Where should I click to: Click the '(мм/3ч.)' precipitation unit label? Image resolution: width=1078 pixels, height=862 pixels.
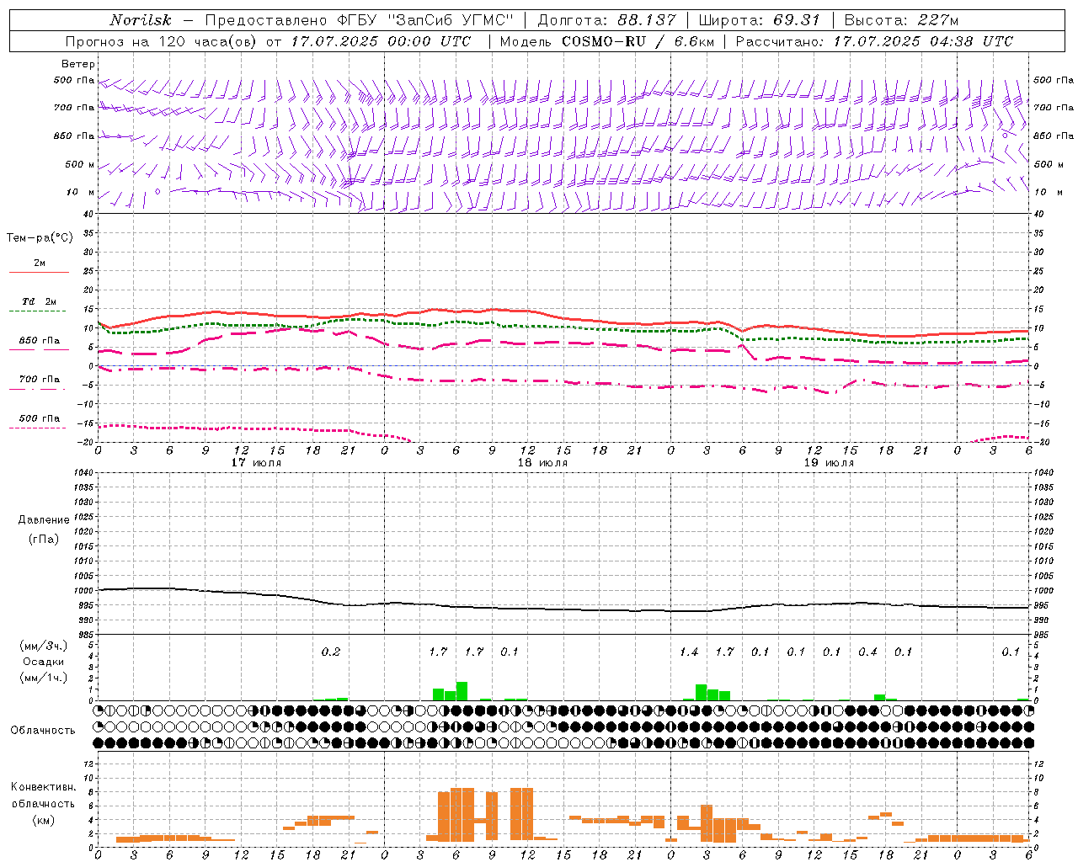point(43,646)
